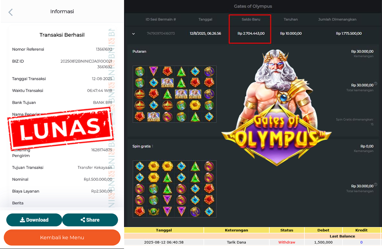Click info icon beside Spin gratis Total kemenangan
Viewport: 382px width, 249px height.
[376, 185]
